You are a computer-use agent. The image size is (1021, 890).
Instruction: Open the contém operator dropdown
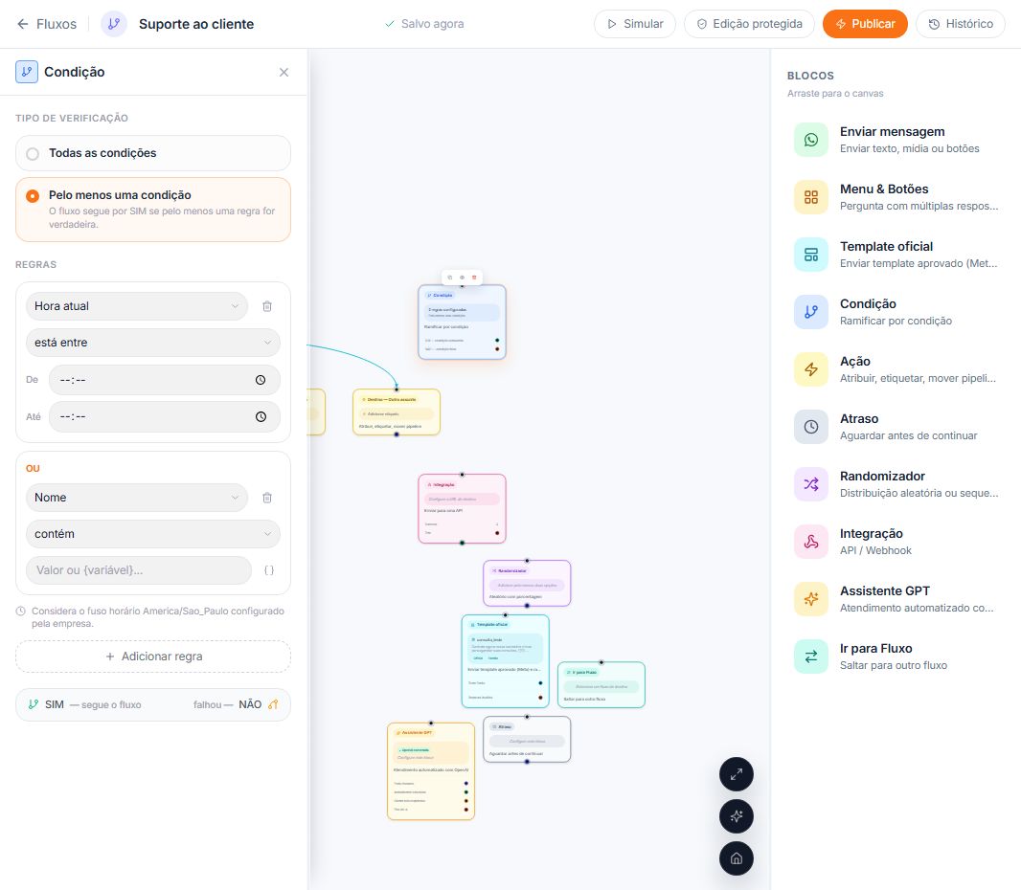pyautogui.click(x=153, y=534)
